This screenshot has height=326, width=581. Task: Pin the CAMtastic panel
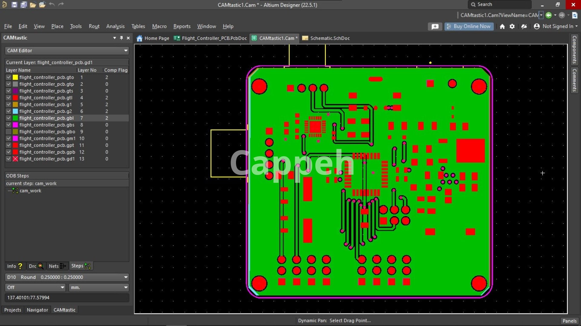121,38
